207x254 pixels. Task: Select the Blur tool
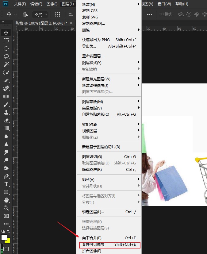pos(6,136)
